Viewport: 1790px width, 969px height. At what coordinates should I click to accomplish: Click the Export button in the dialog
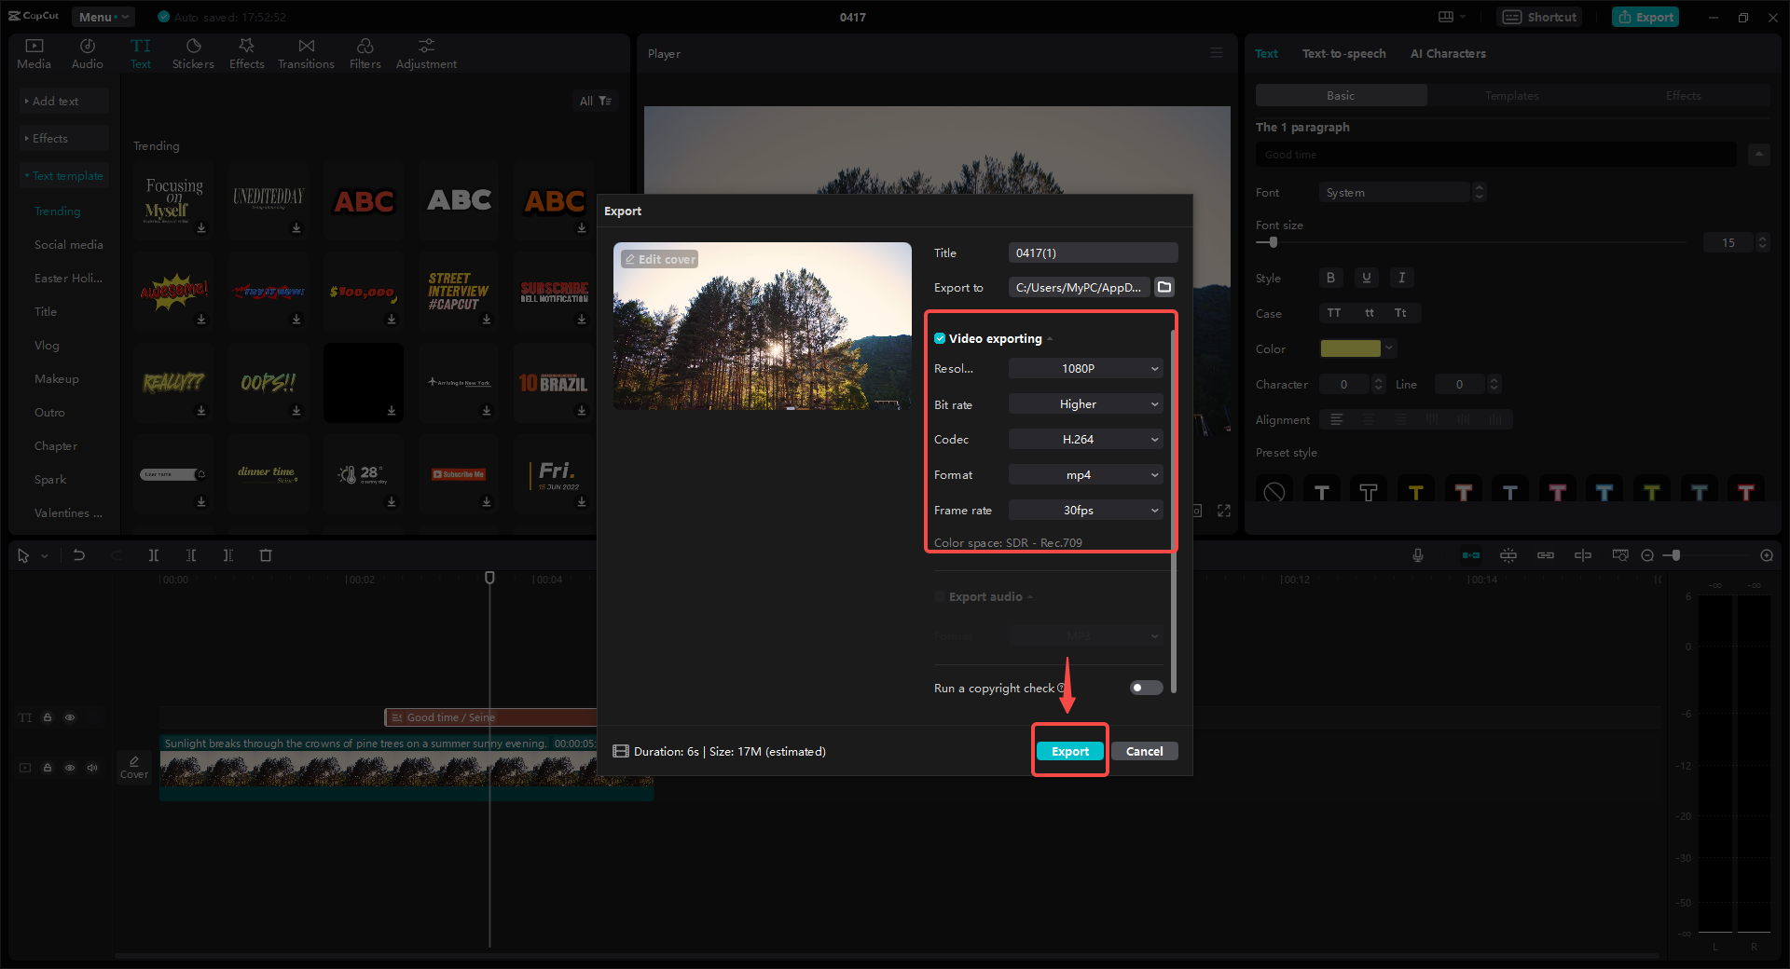coord(1069,751)
